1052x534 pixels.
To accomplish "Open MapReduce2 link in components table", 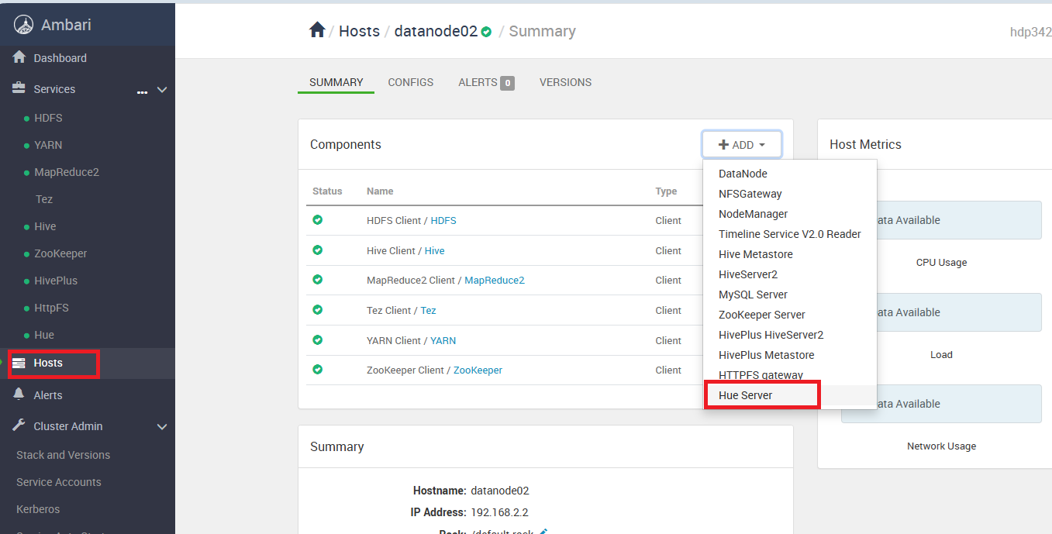I will [495, 281].
